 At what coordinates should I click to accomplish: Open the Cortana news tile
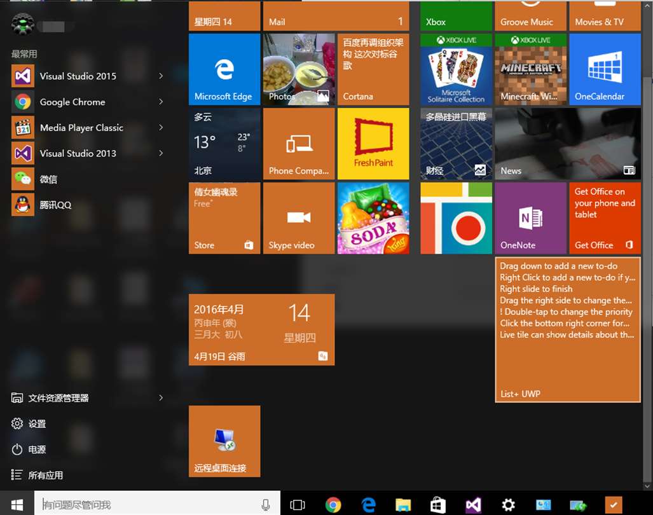point(373,69)
